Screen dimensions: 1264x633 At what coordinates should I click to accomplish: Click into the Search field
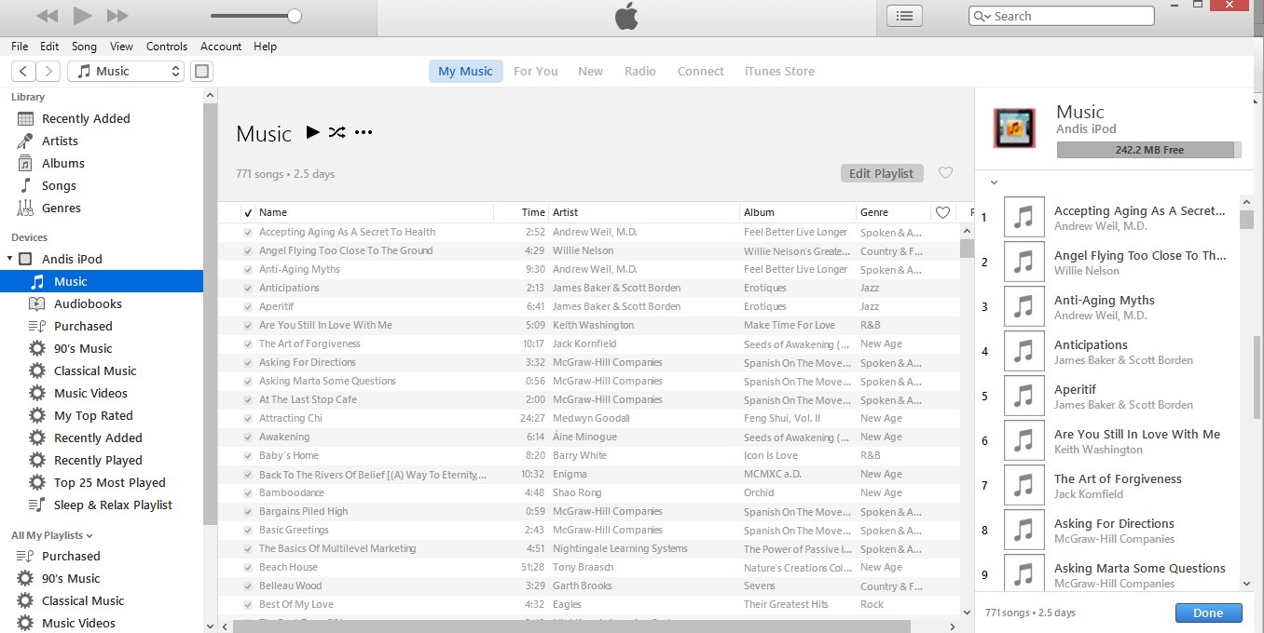(x=1062, y=16)
